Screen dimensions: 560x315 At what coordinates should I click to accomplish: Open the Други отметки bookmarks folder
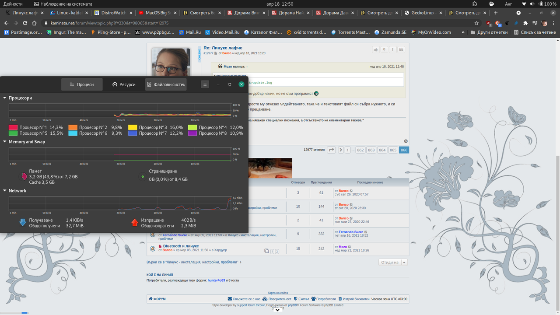point(489,32)
